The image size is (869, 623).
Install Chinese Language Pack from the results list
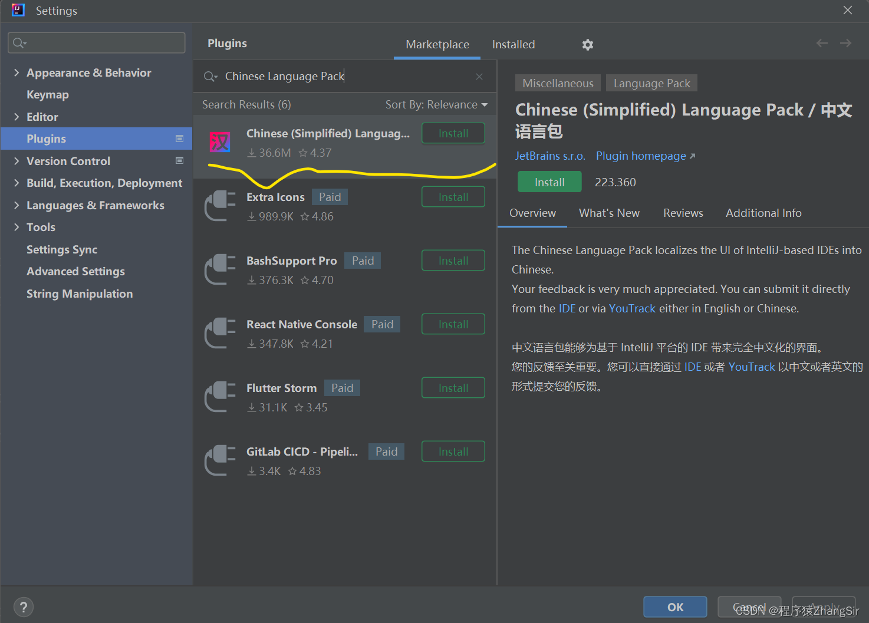[x=453, y=133]
